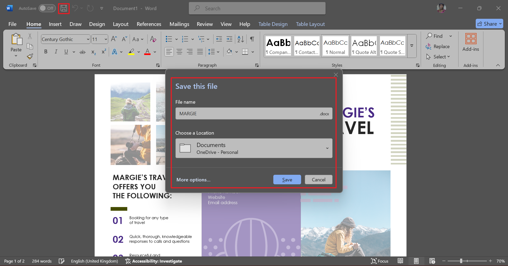Select the Format Painter tool

point(30,56)
